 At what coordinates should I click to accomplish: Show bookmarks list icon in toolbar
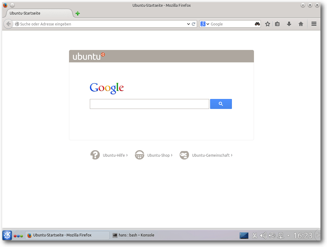(x=277, y=24)
